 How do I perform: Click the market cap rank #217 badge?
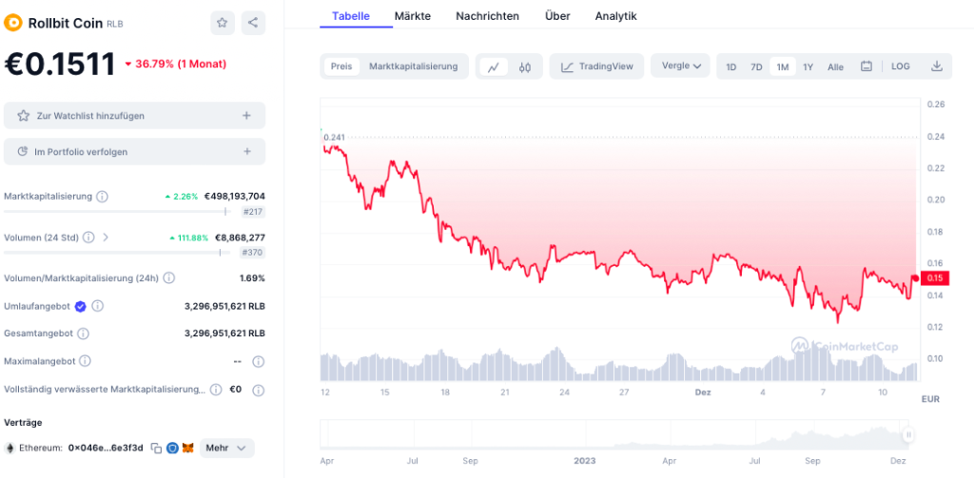tap(253, 212)
